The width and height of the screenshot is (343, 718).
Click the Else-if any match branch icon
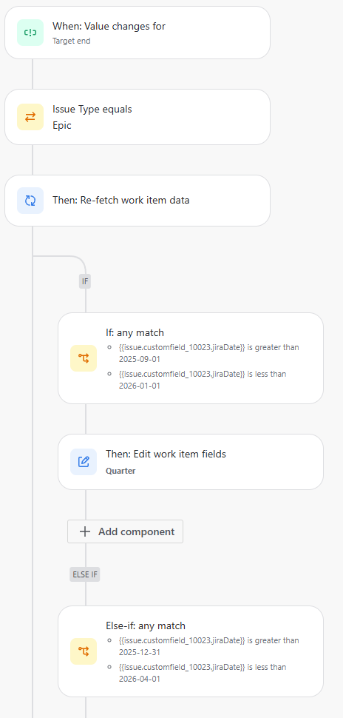(84, 651)
